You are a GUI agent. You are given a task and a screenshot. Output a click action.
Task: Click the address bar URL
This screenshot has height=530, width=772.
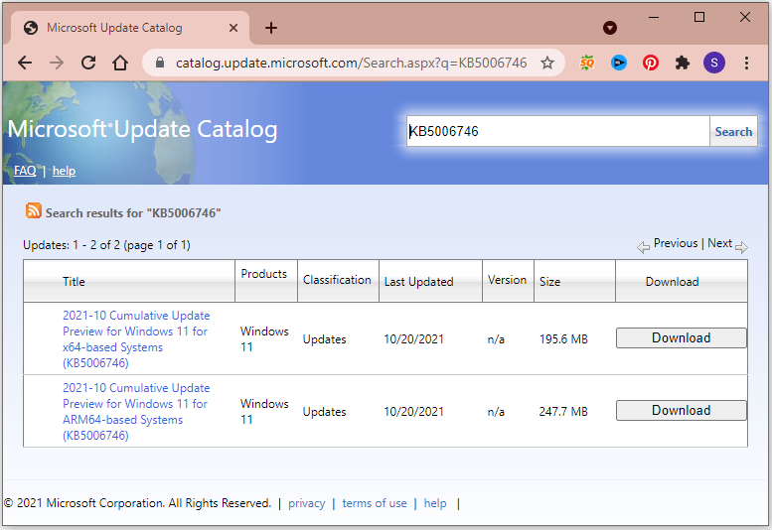click(x=351, y=63)
